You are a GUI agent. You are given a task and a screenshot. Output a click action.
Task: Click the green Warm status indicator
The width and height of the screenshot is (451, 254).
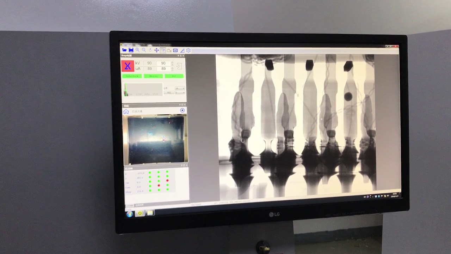pyautogui.click(x=153, y=76)
